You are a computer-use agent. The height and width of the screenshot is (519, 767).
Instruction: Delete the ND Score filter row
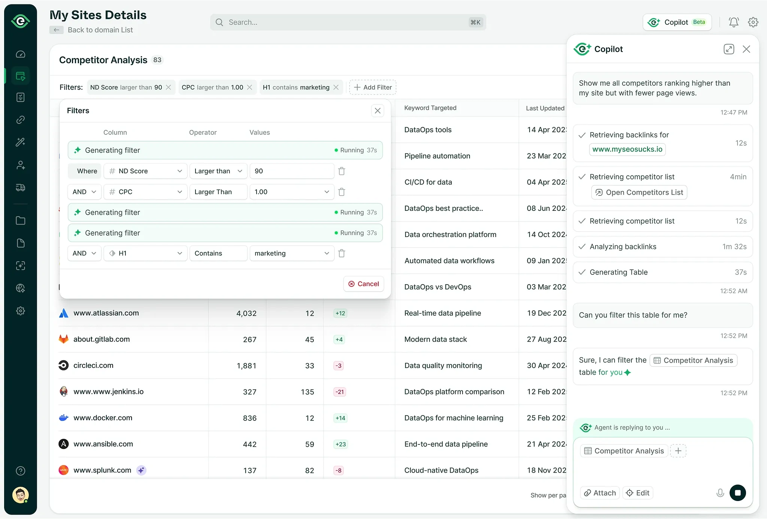point(342,171)
